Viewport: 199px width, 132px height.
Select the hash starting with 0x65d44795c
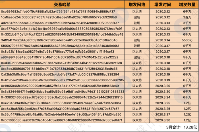pyautogui.click(x=61, y=114)
